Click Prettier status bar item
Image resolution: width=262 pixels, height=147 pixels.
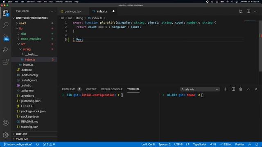coord(239,144)
